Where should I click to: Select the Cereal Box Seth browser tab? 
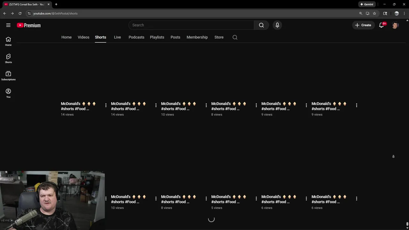pos(27,4)
